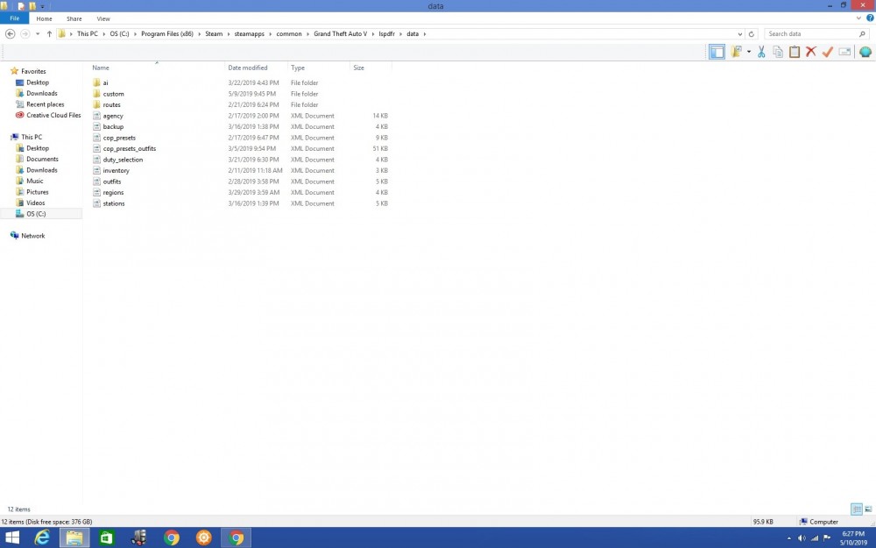
Task: Select the regions XML file
Action: (x=113, y=192)
